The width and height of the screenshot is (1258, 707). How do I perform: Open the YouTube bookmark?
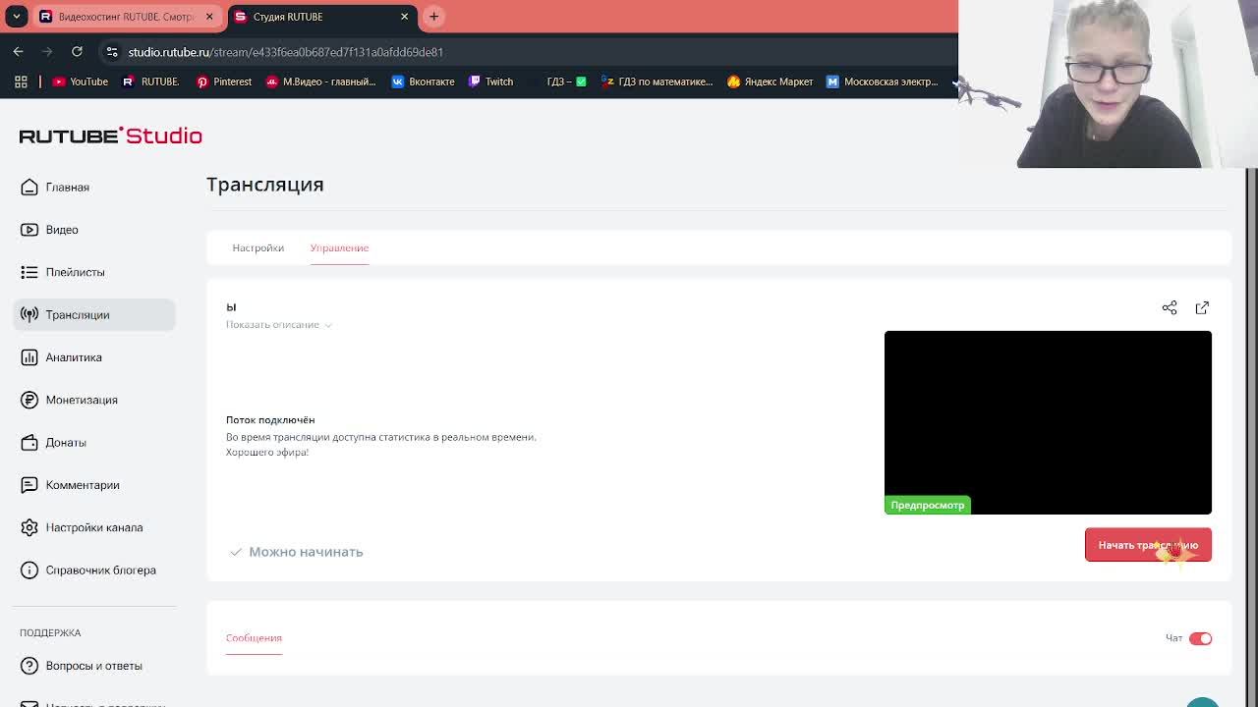(80, 82)
